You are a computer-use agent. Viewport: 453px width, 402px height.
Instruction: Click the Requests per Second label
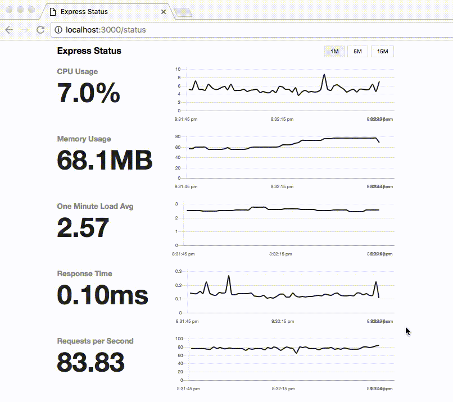click(95, 341)
